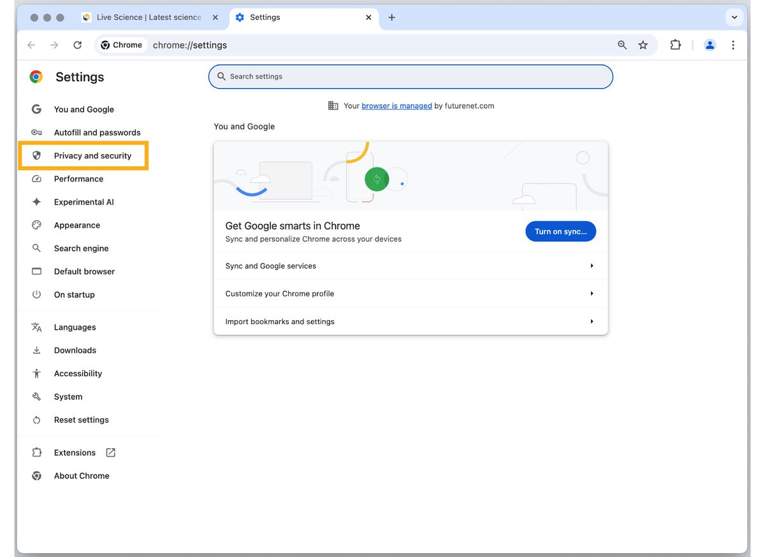Viewport: 765px width, 557px height.
Task: Click the Appearance palette icon
Action: pyautogui.click(x=36, y=225)
